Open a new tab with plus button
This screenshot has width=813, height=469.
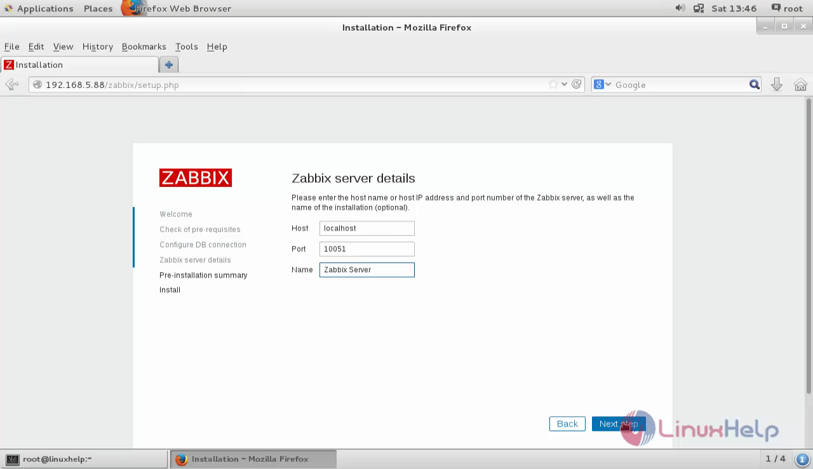tap(169, 65)
